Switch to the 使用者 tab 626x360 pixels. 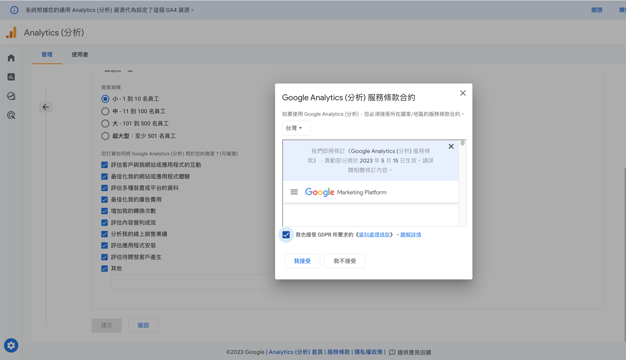point(80,55)
